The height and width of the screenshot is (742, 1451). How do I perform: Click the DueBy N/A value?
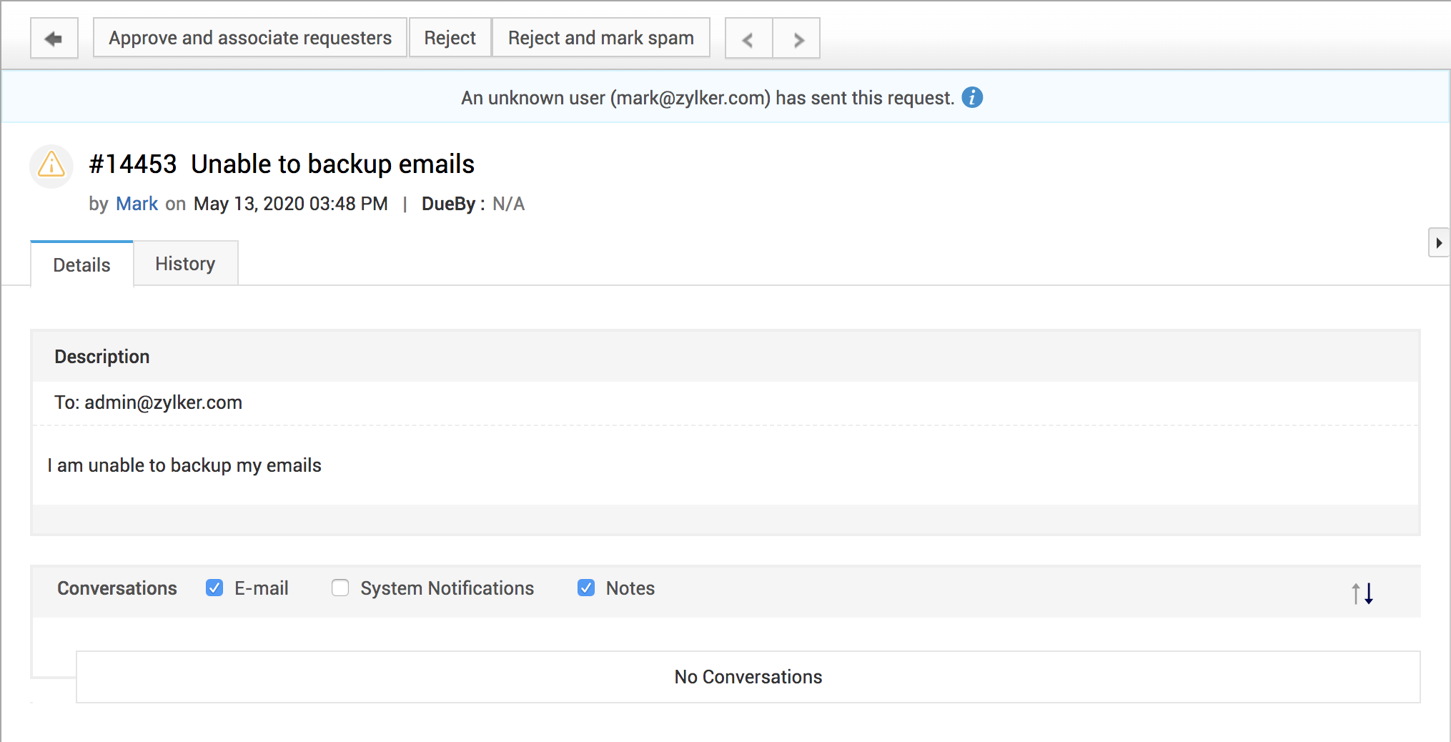(x=508, y=204)
